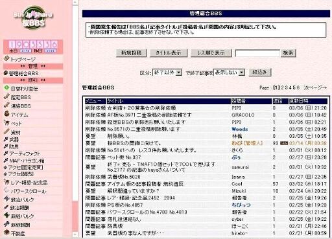Open the post titled 桜BBSの閉鎖に向けて。
Screen dimensions: 332x239
[x=134, y=143]
